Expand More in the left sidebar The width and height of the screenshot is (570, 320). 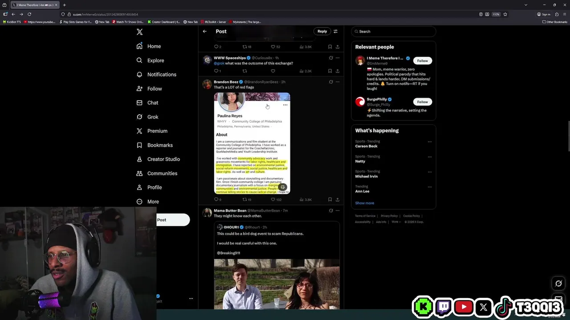tap(148, 202)
